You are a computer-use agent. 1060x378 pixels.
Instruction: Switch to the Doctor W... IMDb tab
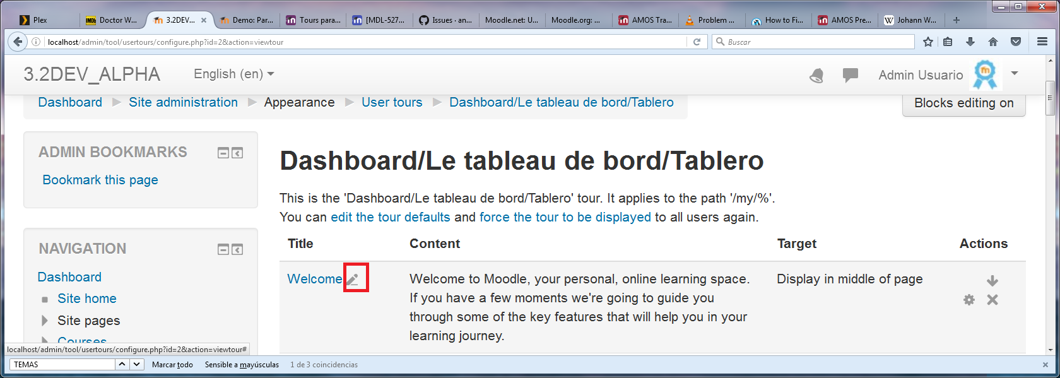point(113,20)
